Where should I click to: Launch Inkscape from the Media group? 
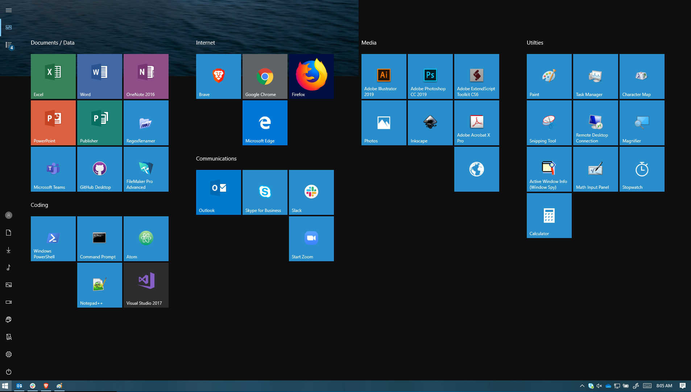click(x=430, y=122)
